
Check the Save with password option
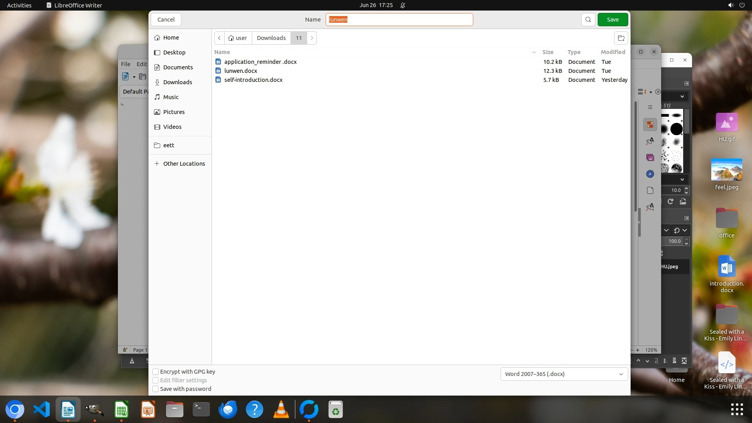(155, 389)
